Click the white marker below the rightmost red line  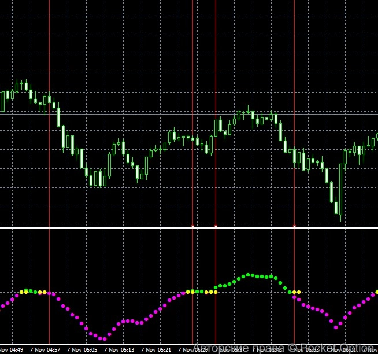[x=294, y=226]
